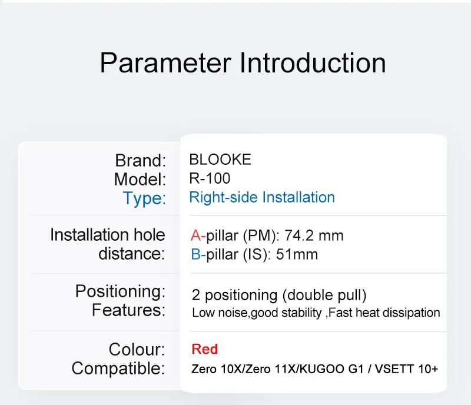The height and width of the screenshot is (405, 471).
Task: Click the Zero 10X/Zero 11X compatible models text
Action: pos(315,370)
